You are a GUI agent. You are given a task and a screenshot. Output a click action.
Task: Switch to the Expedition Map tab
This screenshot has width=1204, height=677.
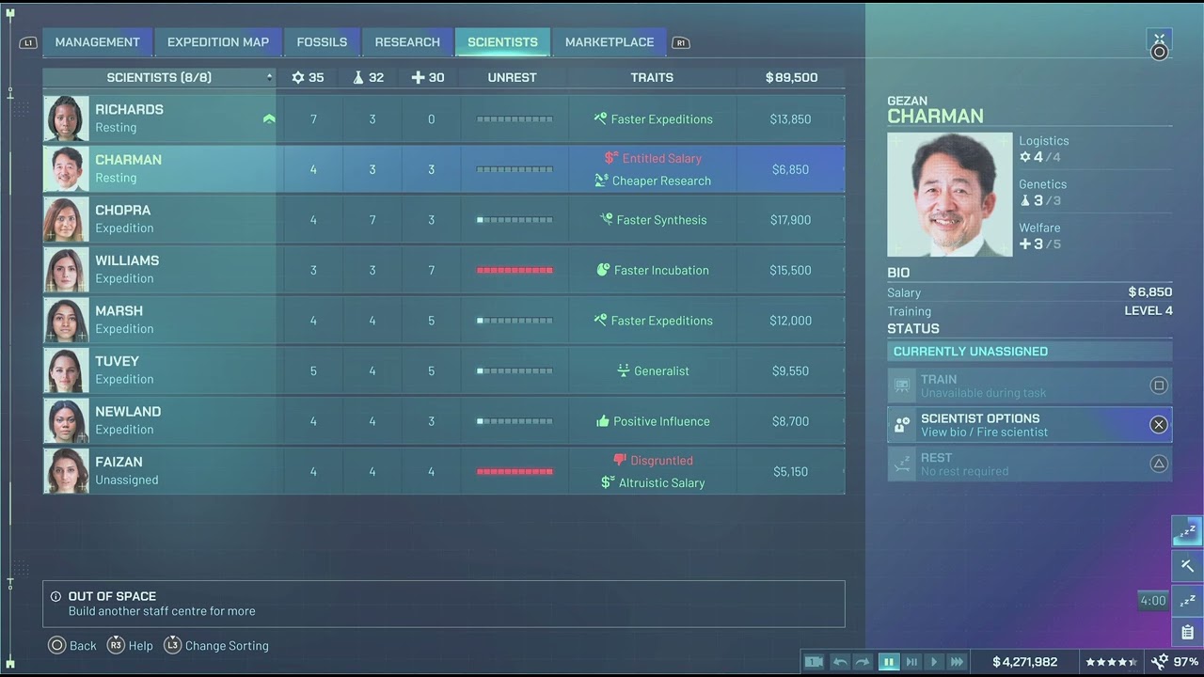tap(218, 42)
